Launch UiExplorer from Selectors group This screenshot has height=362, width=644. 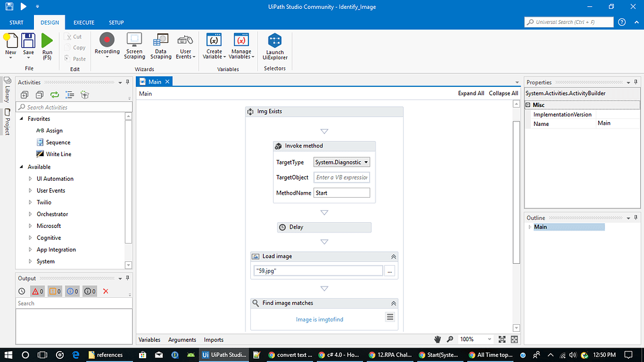click(x=275, y=47)
